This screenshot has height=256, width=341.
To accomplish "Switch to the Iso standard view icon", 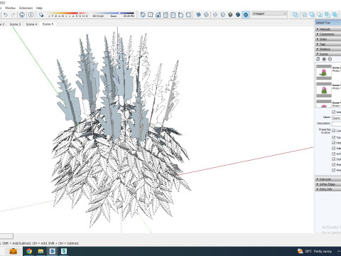I will click(143, 15).
